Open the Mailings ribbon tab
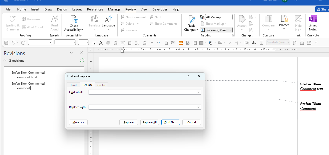This screenshot has width=329, height=155. [114, 9]
